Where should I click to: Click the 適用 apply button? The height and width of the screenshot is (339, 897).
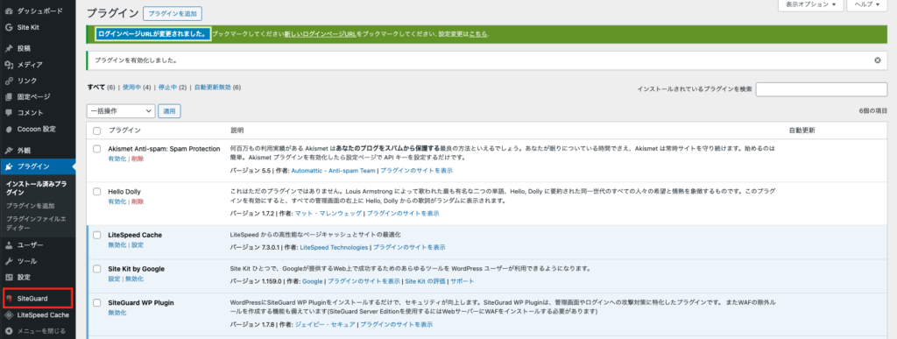click(x=169, y=111)
